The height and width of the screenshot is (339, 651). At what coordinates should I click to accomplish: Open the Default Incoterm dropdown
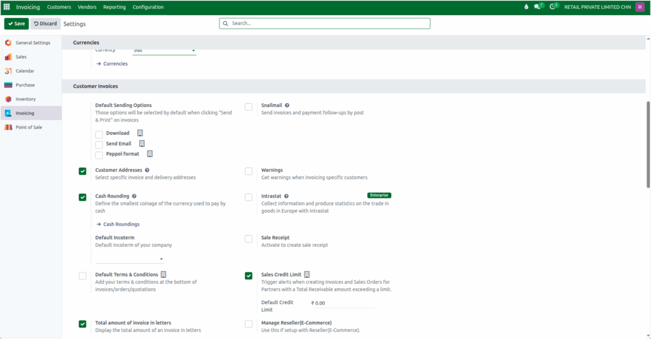(x=130, y=259)
